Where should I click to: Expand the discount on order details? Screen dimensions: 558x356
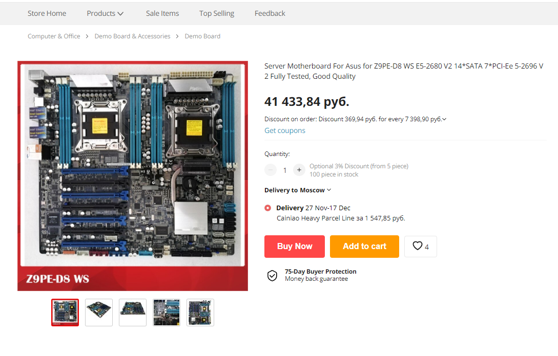click(x=444, y=119)
